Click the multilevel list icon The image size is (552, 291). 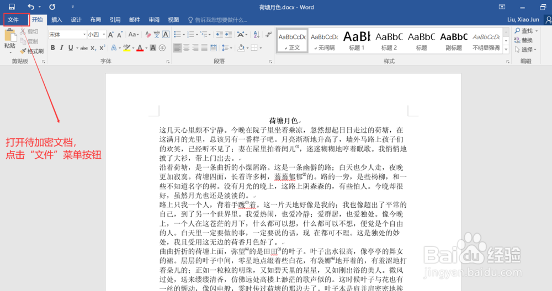(204, 34)
